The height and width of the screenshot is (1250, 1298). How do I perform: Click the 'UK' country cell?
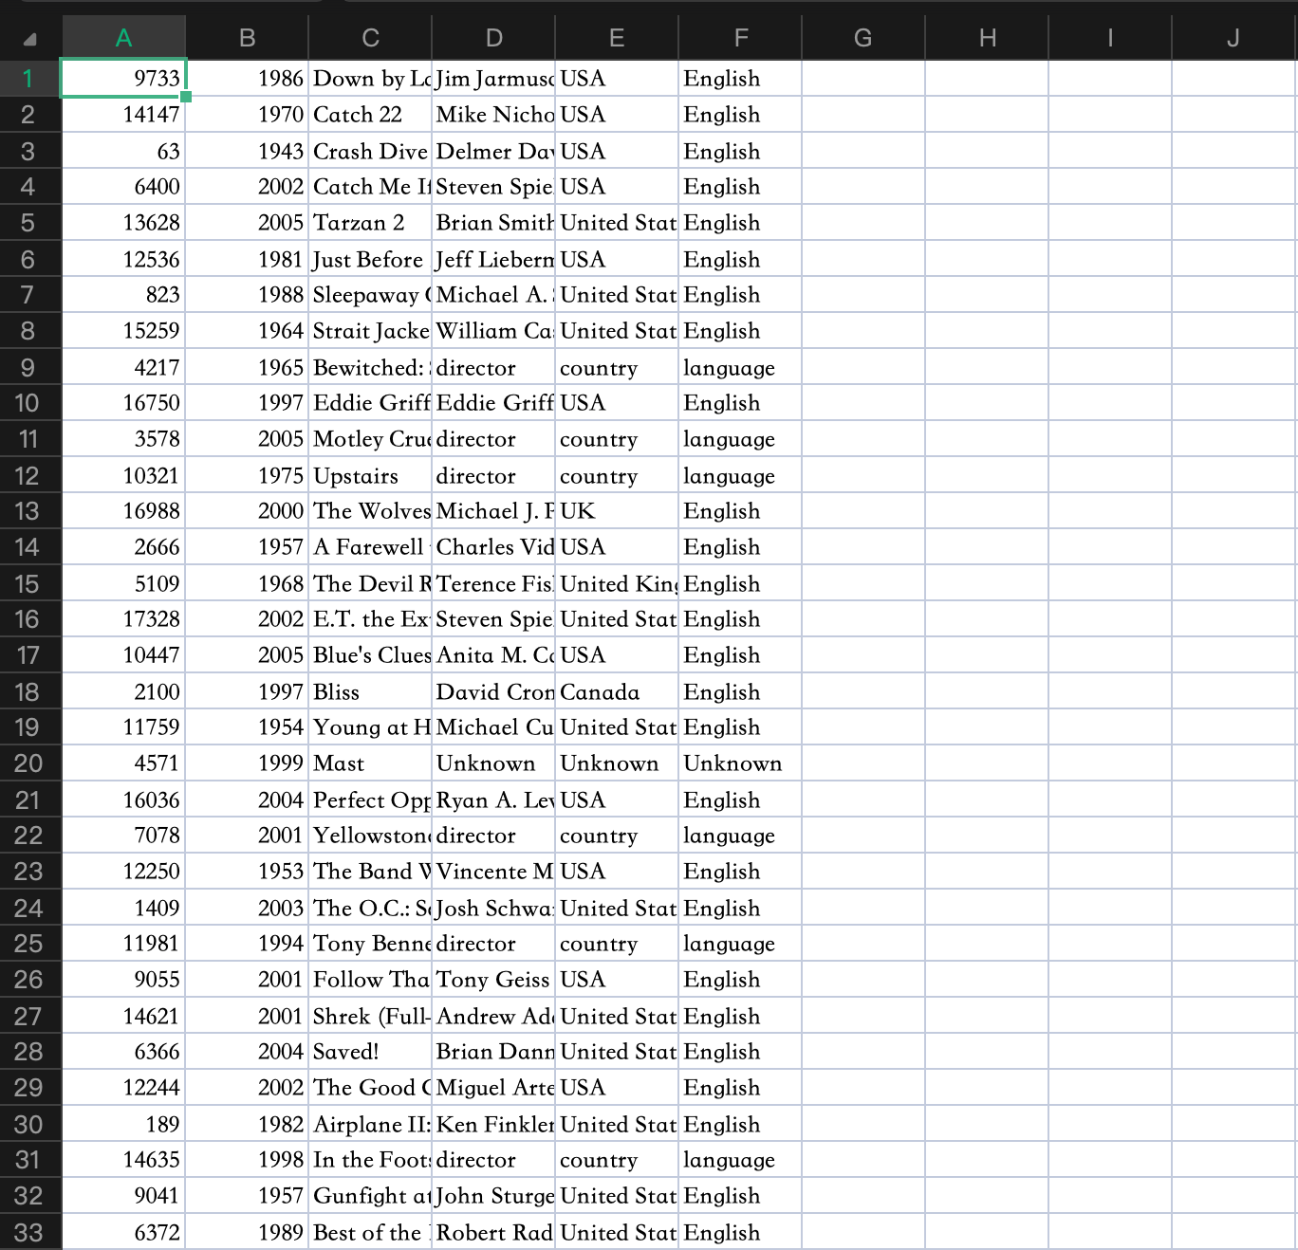(x=617, y=511)
